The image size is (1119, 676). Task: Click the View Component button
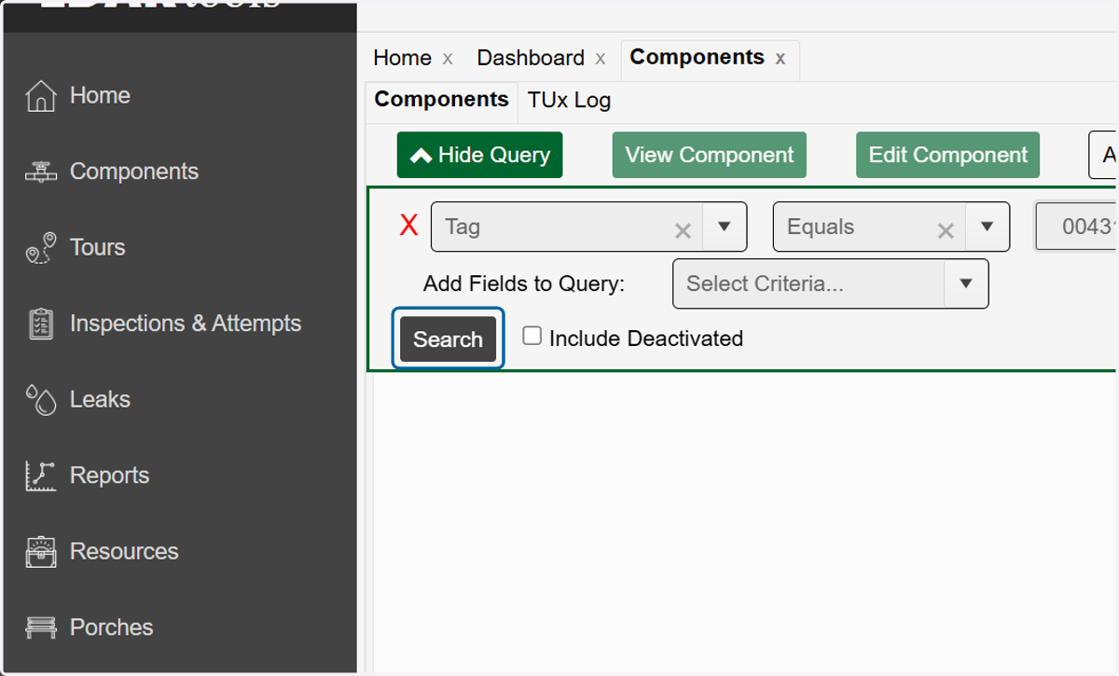[x=710, y=155]
